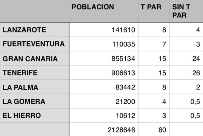203x136 pixels.
Task: Select the FUERTEVENTURA row label
Action: [x=33, y=44]
